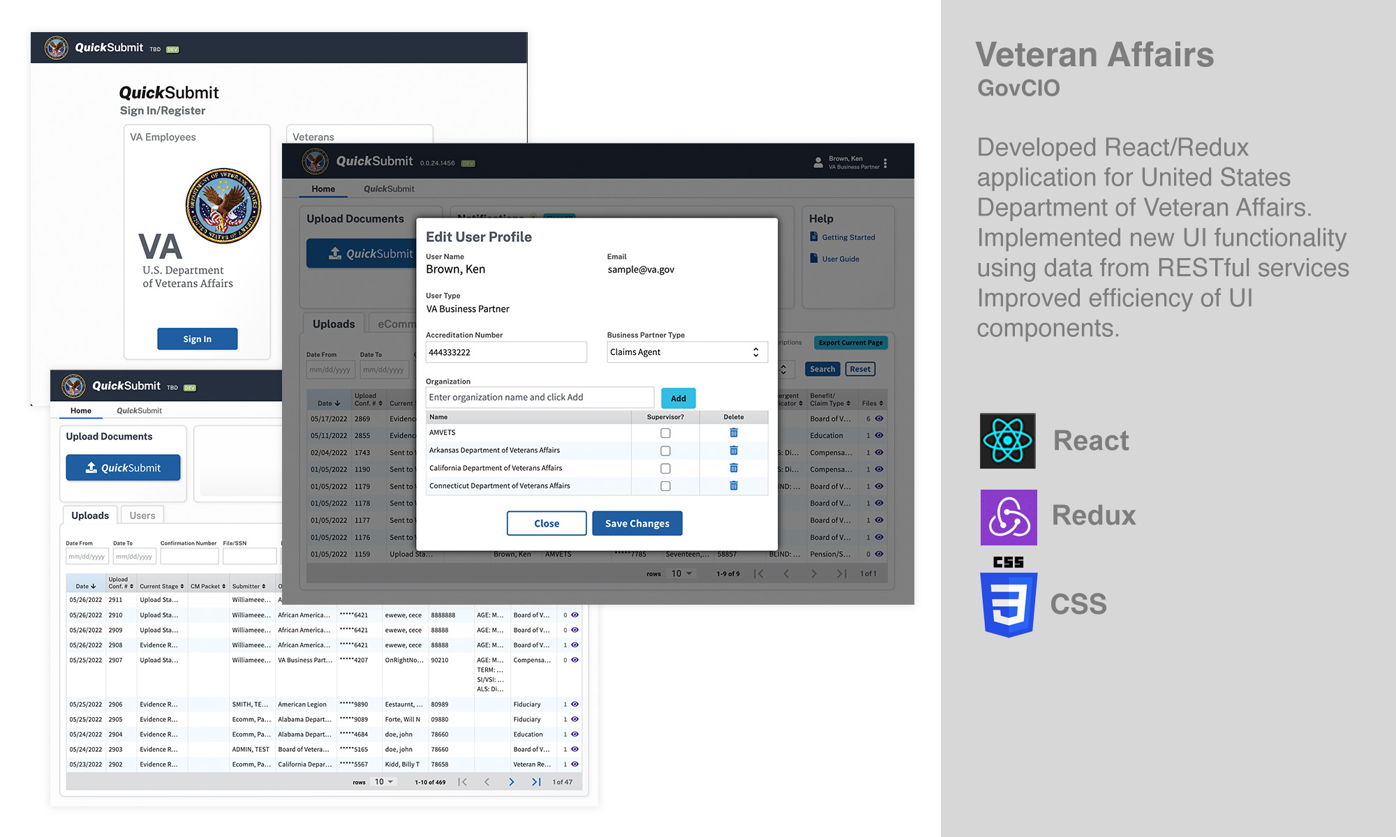Screen dimensions: 1396x837
Task: Click the Confirmation Number field in bottom window
Action: (x=189, y=557)
